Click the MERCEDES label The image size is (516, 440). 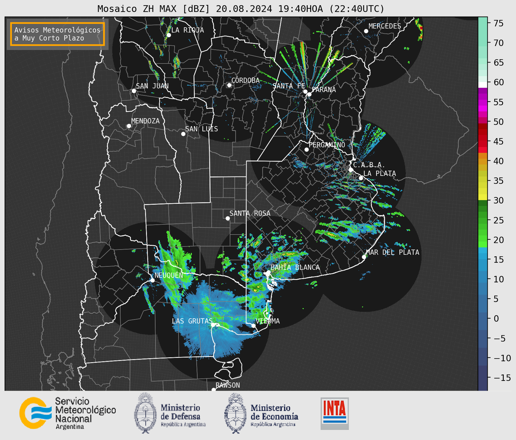tap(384, 26)
